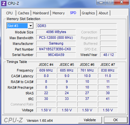Image resolution: width=130 pixels, height=125 pixels.
Task: Click the Max Bandwidth label
Action: tap(21, 38)
